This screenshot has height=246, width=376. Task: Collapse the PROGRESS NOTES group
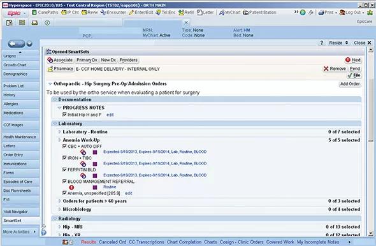tap(59, 108)
